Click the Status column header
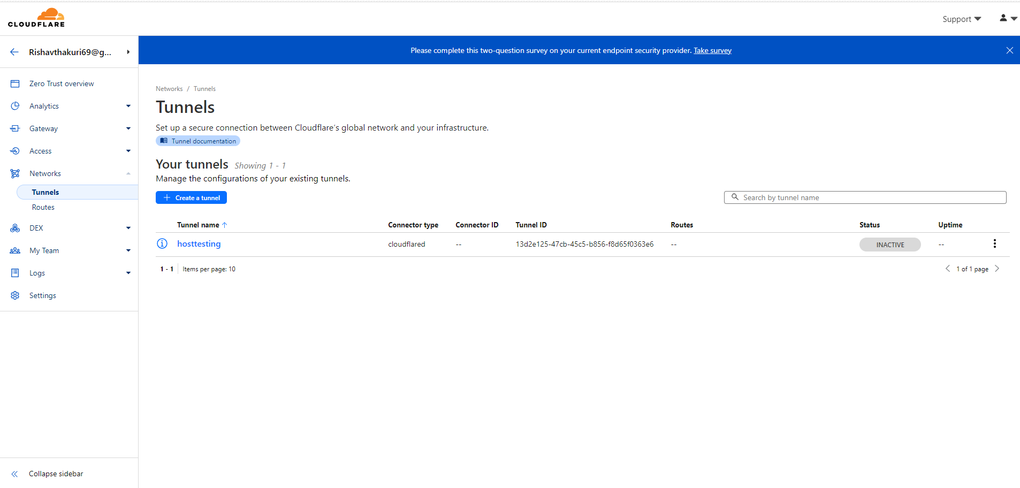Screen dimensions: 1020x488 [x=870, y=225]
